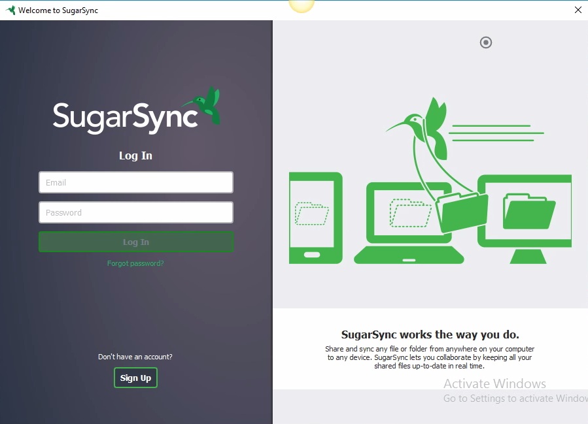Close the Welcome to SugarSync window
This screenshot has height=424, width=588.
(x=578, y=10)
